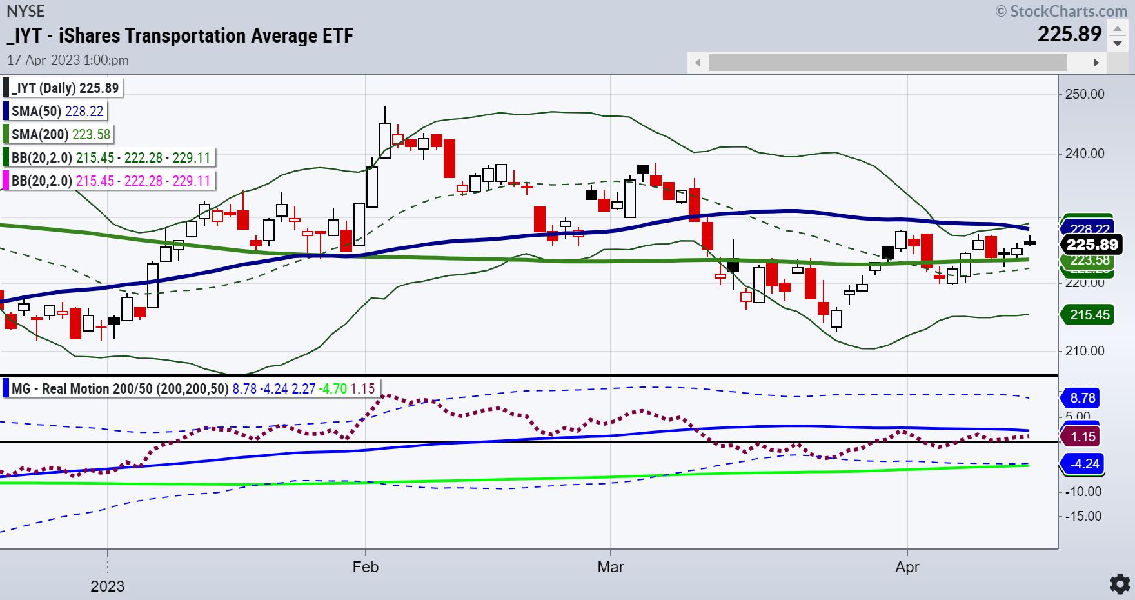Click the SMA(50) 228.22 legend label
This screenshot has width=1135, height=600.
coord(57,111)
